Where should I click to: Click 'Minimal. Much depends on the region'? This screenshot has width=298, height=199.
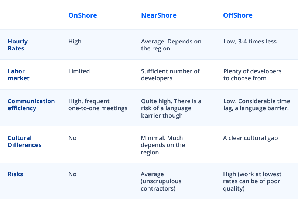[x=163, y=145]
